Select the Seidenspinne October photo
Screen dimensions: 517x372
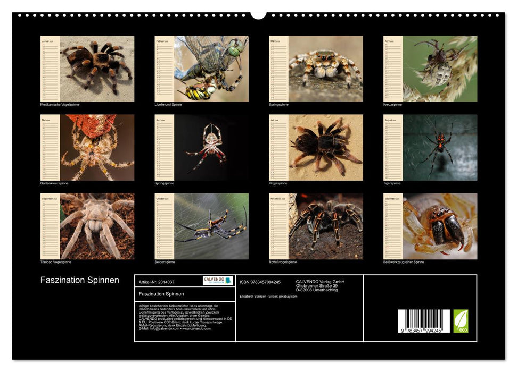(211, 226)
